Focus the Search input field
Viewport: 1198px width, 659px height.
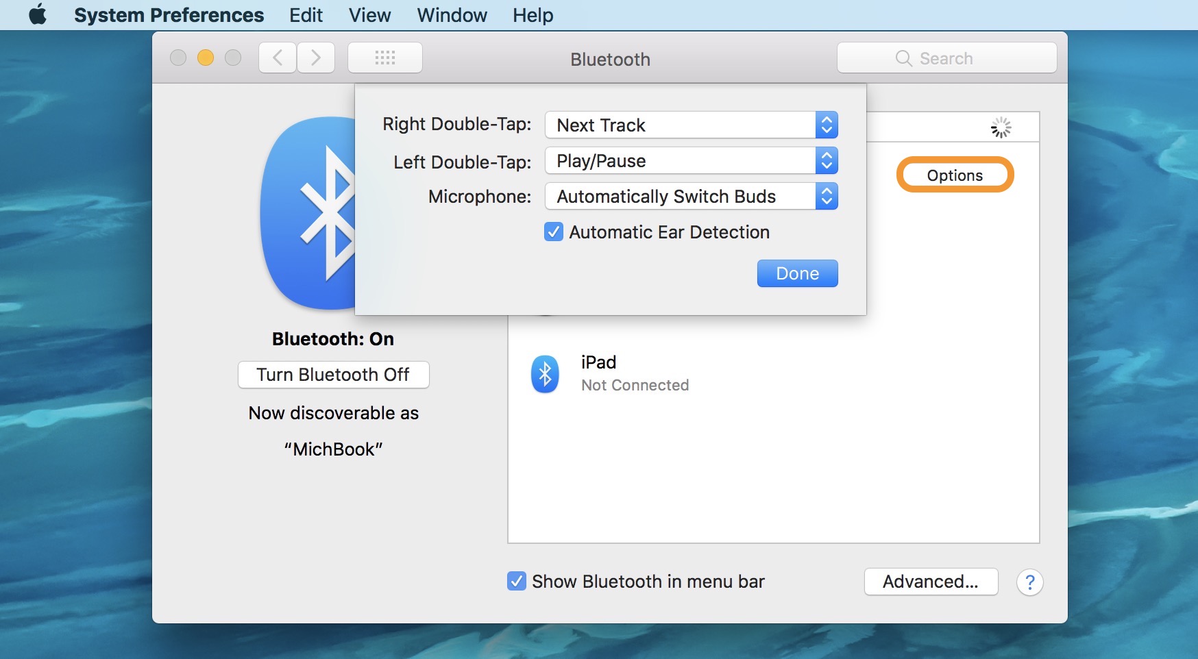tap(959, 58)
